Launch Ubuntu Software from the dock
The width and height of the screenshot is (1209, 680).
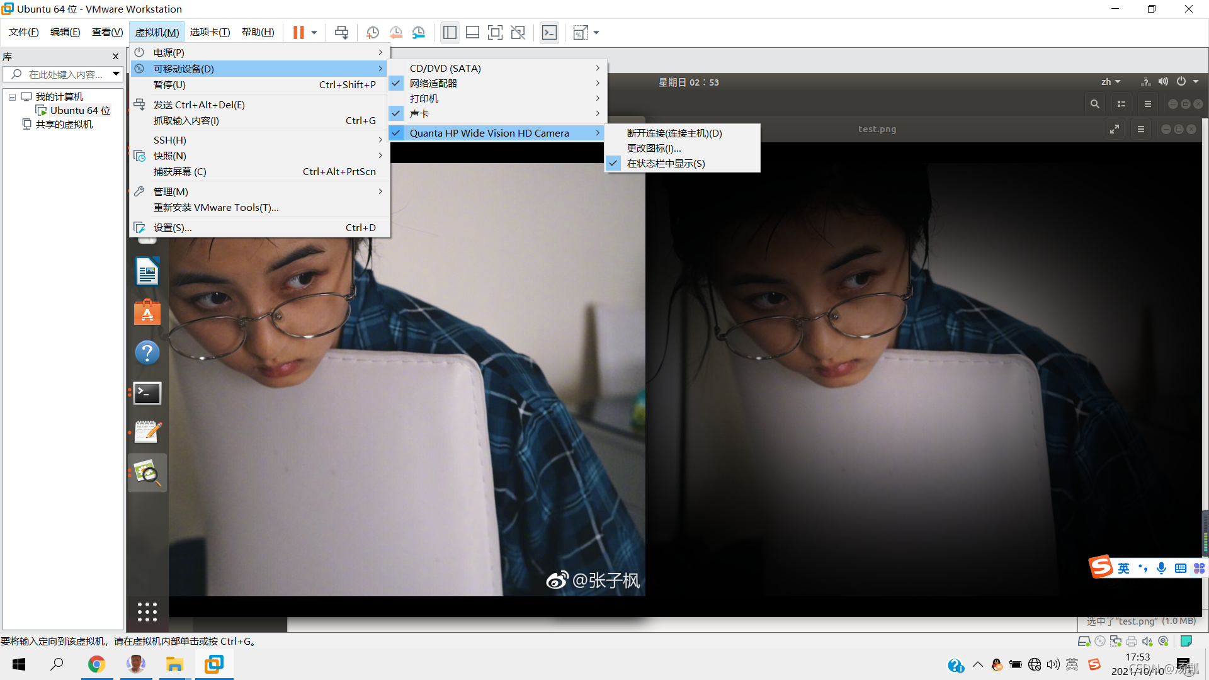147,313
